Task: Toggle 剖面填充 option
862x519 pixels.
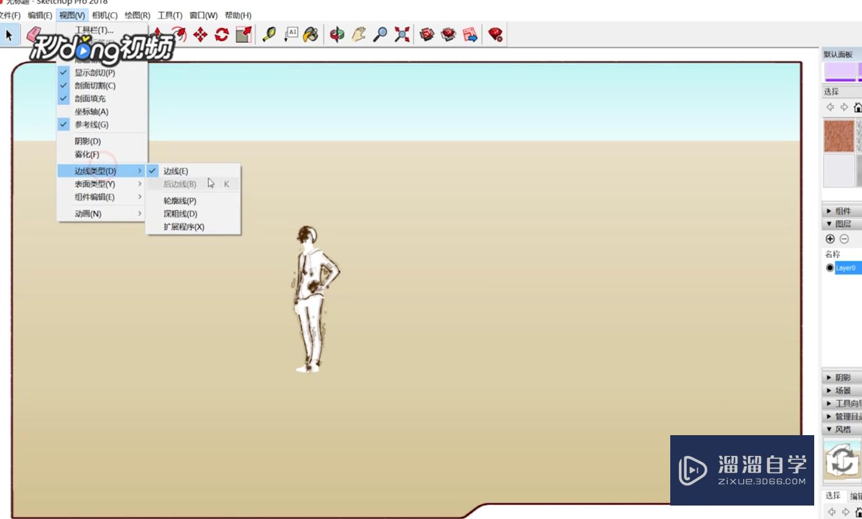Action: pyautogui.click(x=102, y=99)
